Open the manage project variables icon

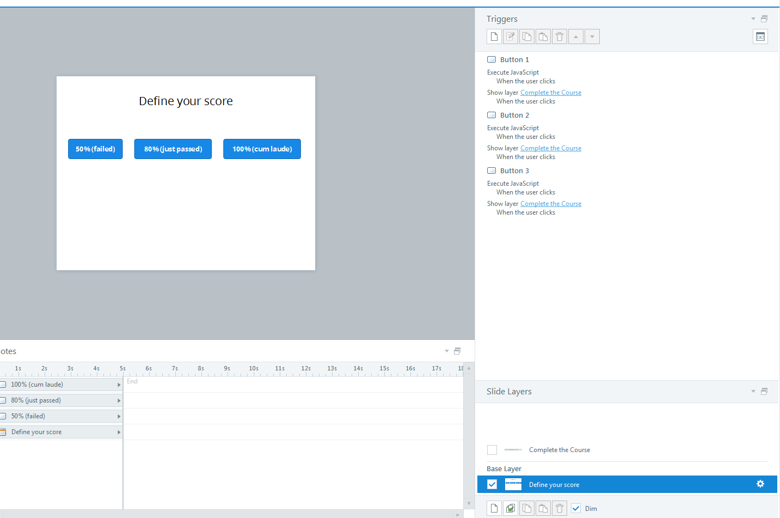click(760, 36)
